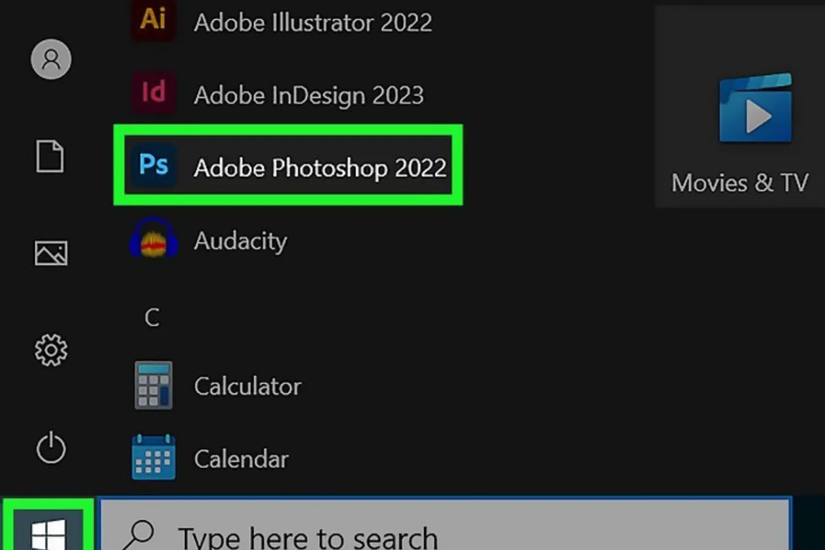
Task: Open the Documents shortcut icon
Action: (x=51, y=157)
